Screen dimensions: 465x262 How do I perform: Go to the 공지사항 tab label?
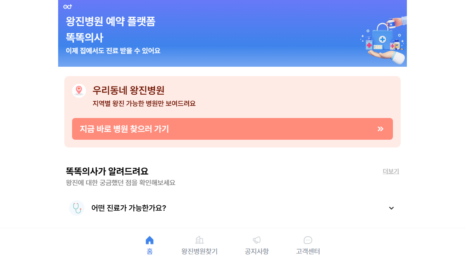(x=257, y=252)
